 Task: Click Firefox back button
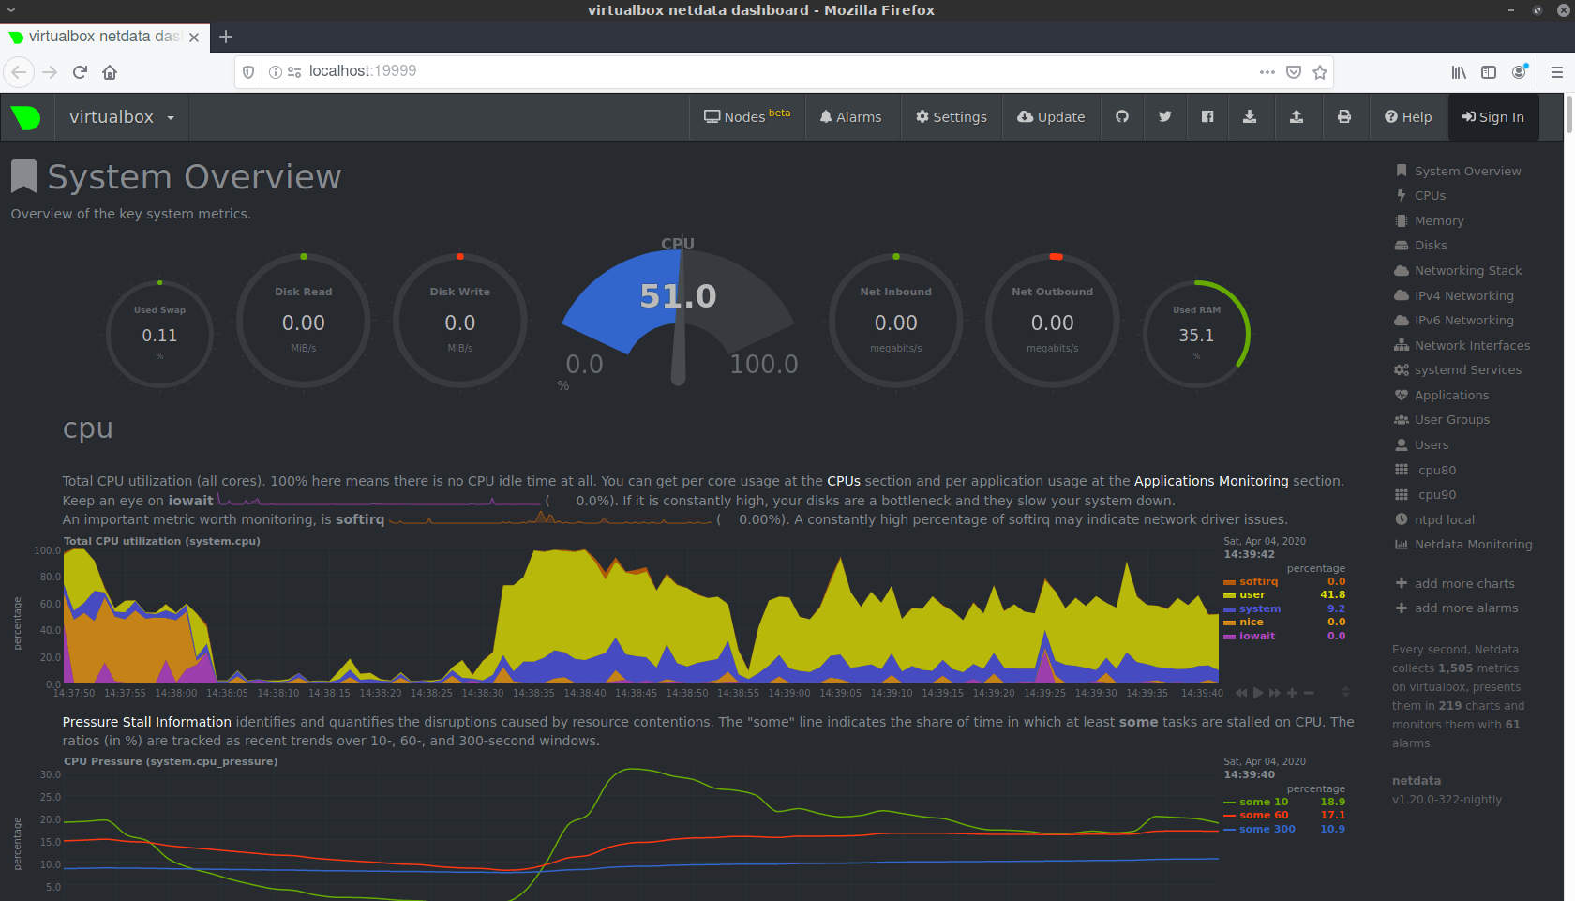(19, 72)
